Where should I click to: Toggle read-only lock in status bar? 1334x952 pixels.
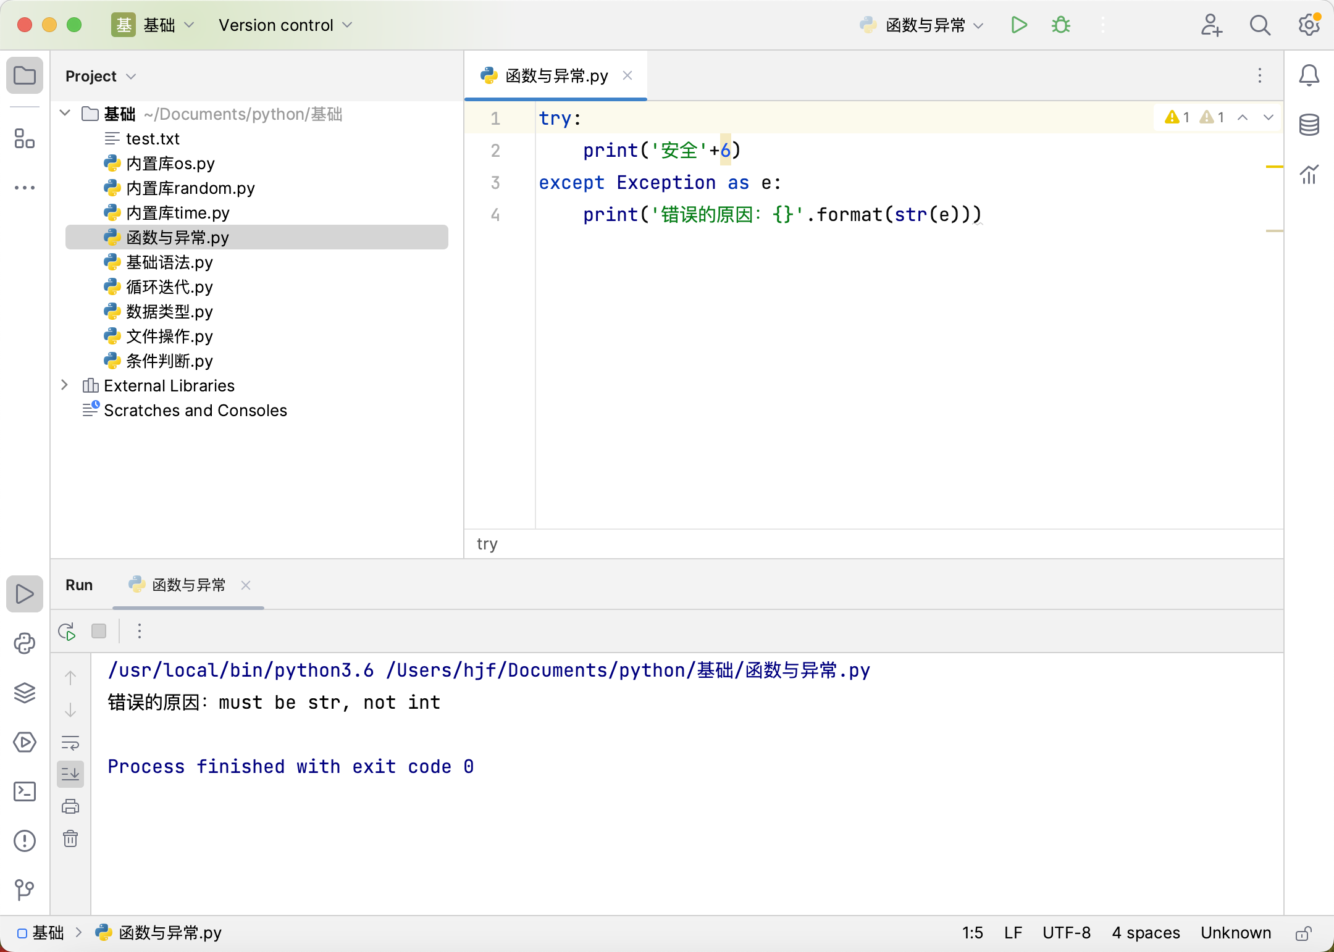click(x=1303, y=933)
